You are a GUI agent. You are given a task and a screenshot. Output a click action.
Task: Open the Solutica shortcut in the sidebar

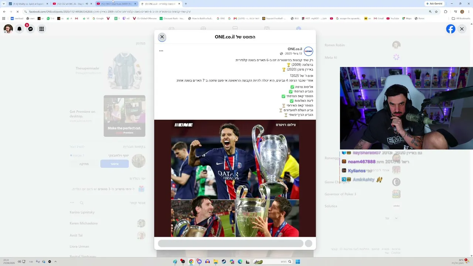[x=362, y=206]
